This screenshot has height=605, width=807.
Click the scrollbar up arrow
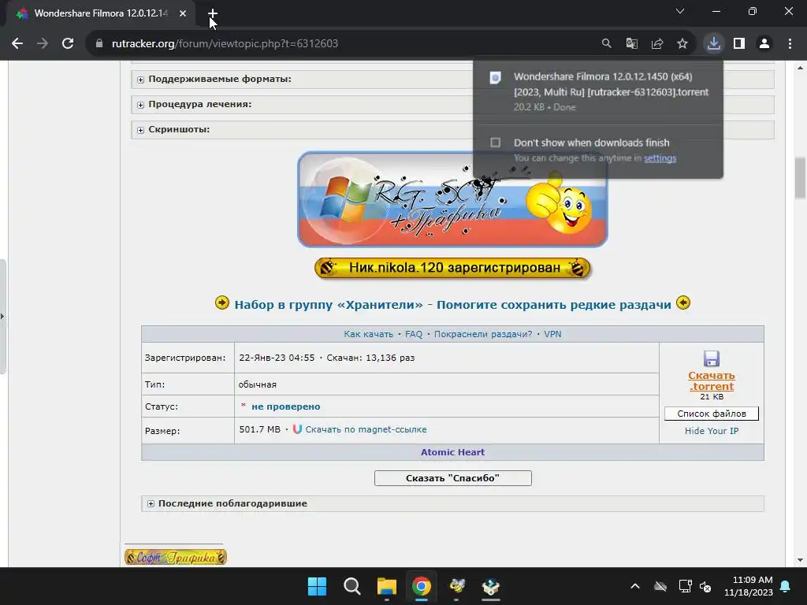[800, 68]
